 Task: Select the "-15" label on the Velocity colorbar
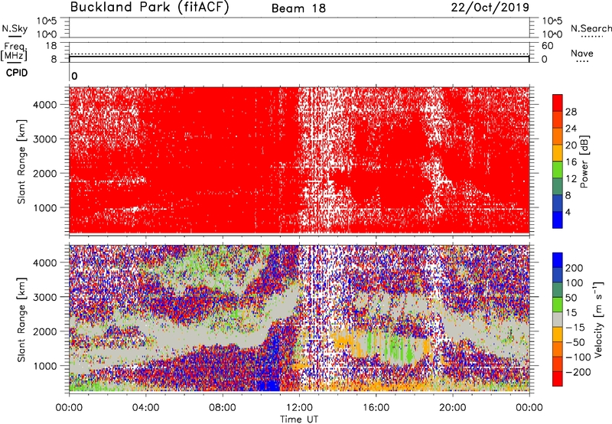tap(575, 328)
